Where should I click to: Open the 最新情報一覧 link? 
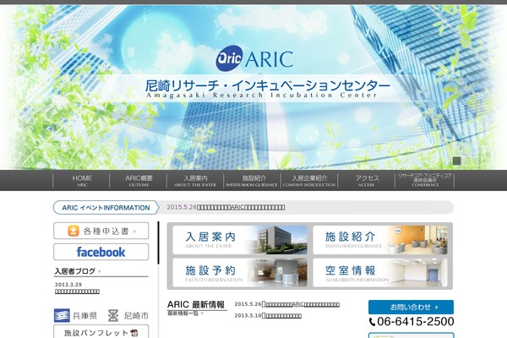[185, 313]
